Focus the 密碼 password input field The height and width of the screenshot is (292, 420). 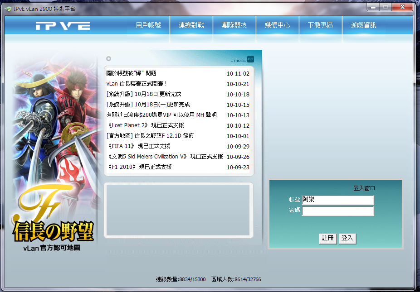click(338, 211)
